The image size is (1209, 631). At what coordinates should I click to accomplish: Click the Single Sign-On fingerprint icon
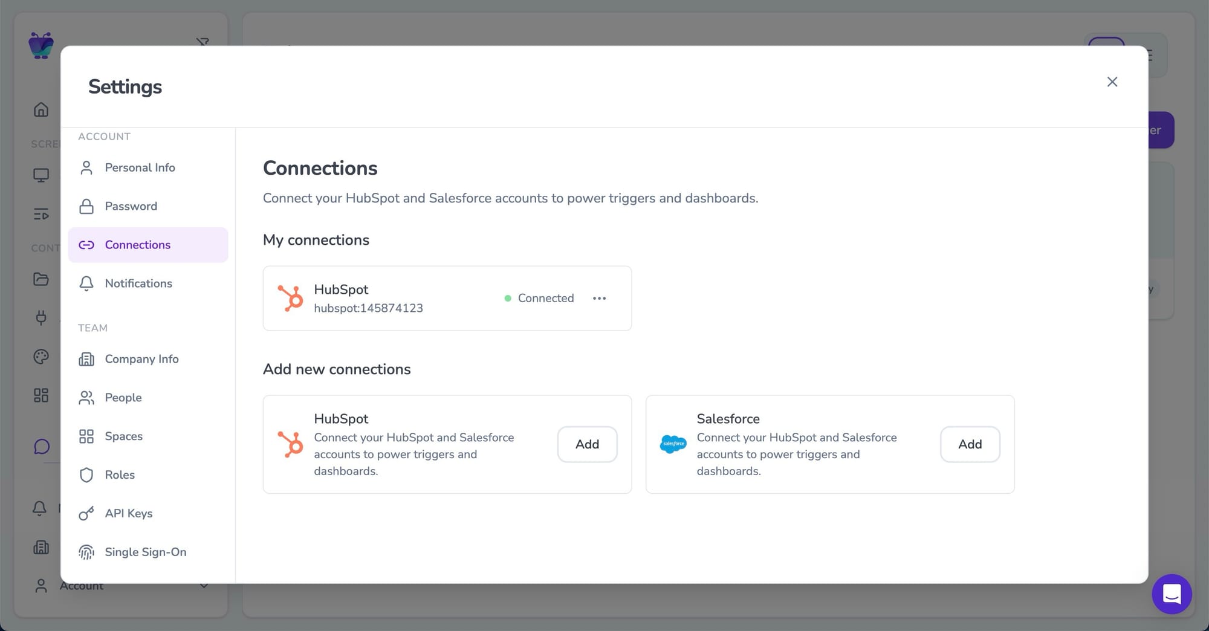point(86,552)
